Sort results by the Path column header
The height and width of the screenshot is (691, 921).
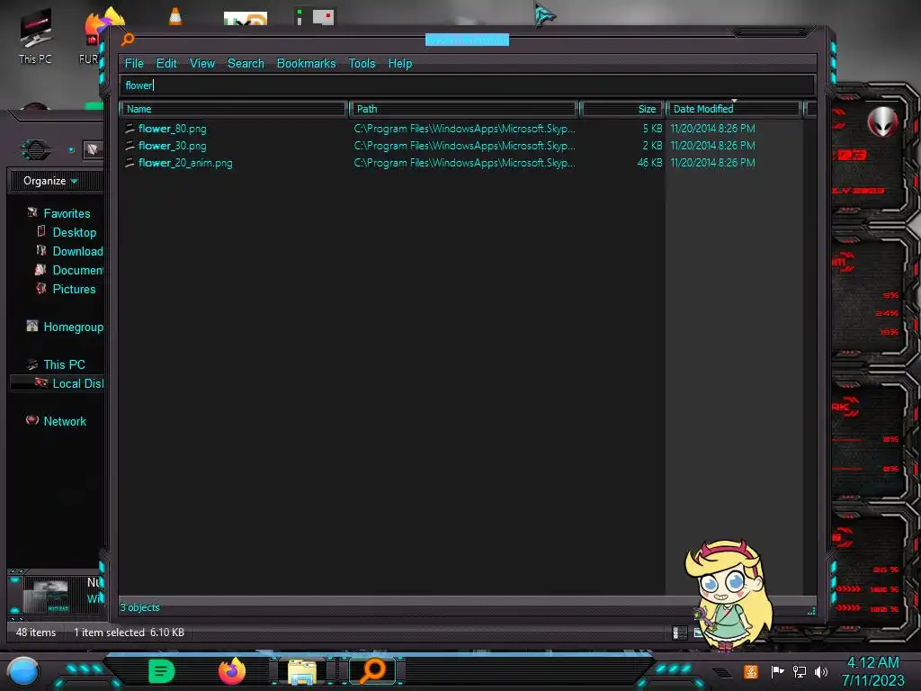(464, 109)
